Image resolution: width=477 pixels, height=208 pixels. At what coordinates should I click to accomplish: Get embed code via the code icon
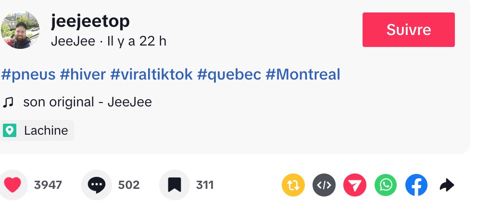point(325,185)
